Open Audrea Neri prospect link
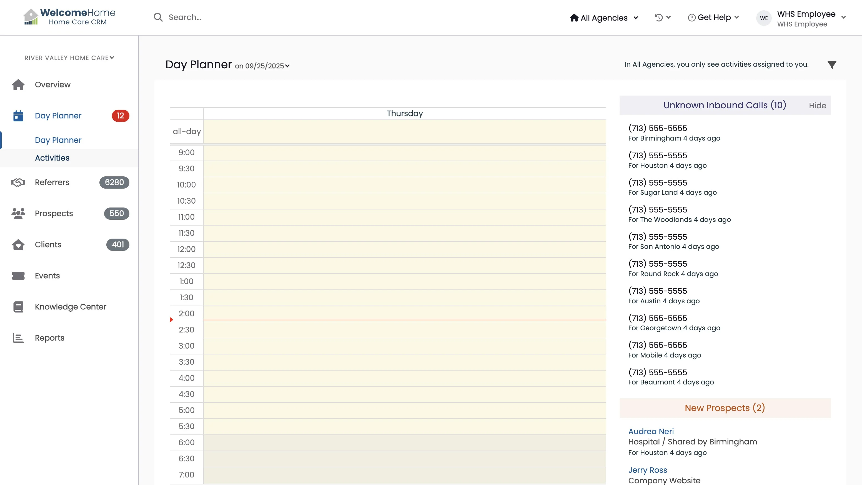Viewport: 862px width, 485px height. (x=651, y=431)
